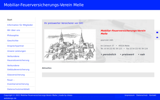Open Datenschutz footer link
This screenshot has width=160, height=100.
[x=142, y=95]
